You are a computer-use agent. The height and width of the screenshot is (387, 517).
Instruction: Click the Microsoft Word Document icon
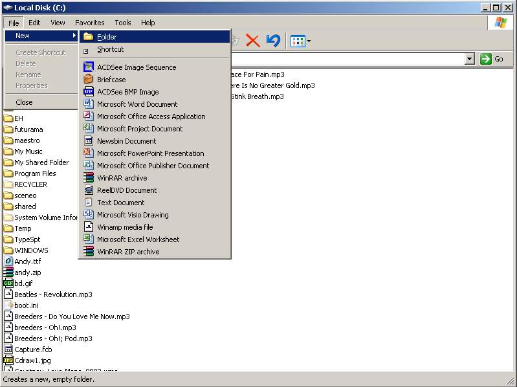click(89, 104)
